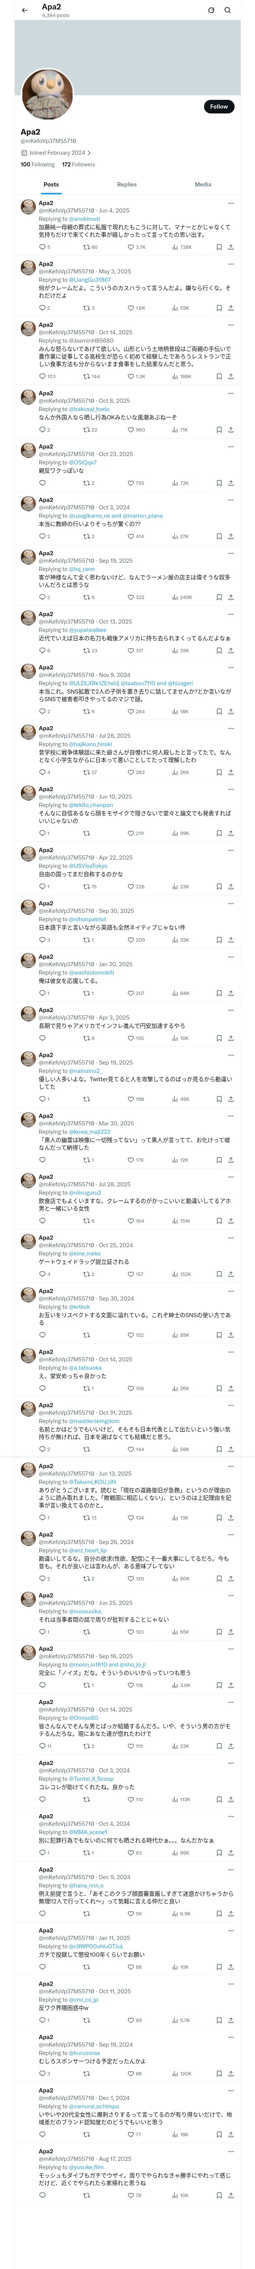Switch to the Replies tab
The height and width of the screenshot is (2269, 255).
point(127,185)
